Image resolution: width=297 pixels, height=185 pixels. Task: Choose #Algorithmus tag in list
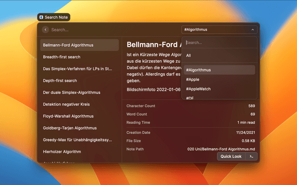pyautogui.click(x=198, y=70)
